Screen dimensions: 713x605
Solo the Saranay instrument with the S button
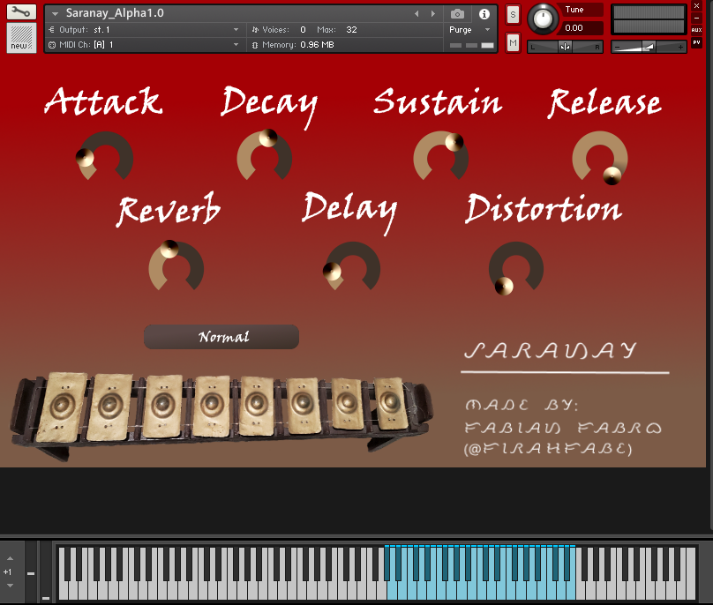(513, 14)
